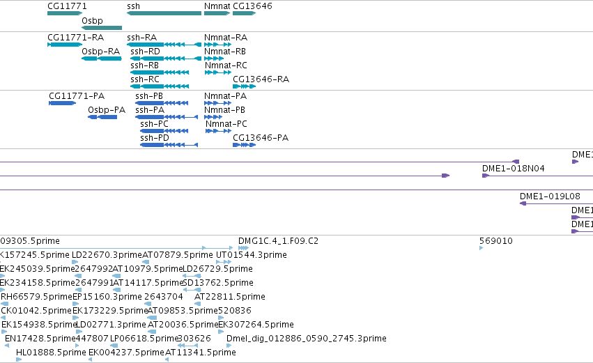The width and height of the screenshot is (593, 363).
Task: Open the ssh-RC transcript label
Action: [145, 79]
